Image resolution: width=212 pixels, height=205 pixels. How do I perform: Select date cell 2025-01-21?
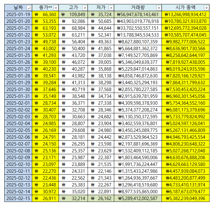(x=18, y=28)
